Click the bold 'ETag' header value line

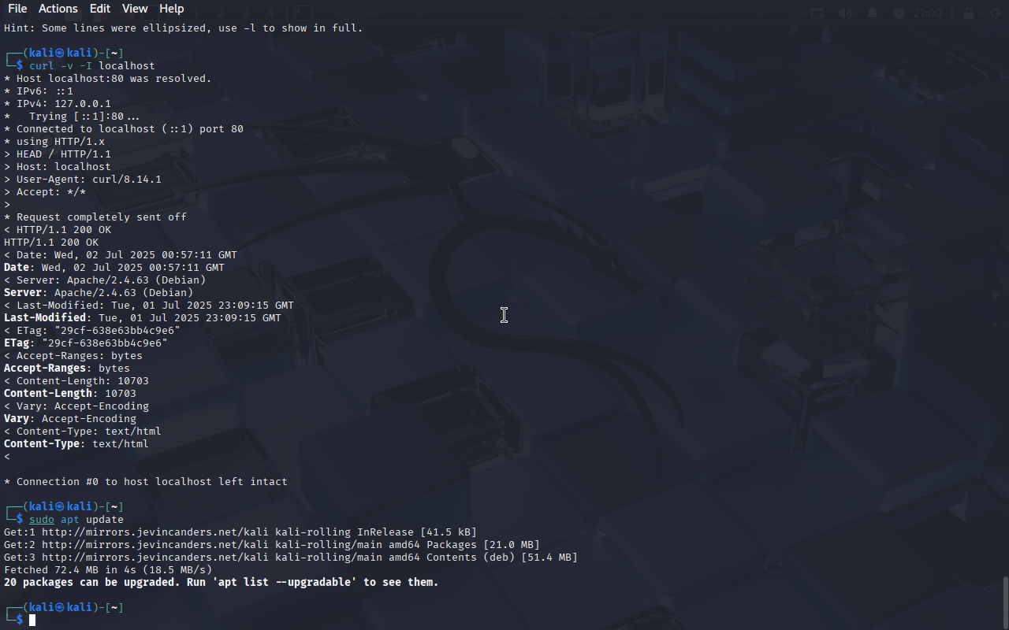pyautogui.click(x=86, y=343)
